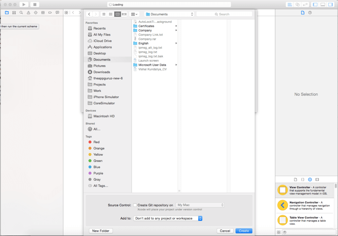Viewport: 338px width, 236px height.
Task: Open the Project navigator folder icon
Action: coord(7,13)
